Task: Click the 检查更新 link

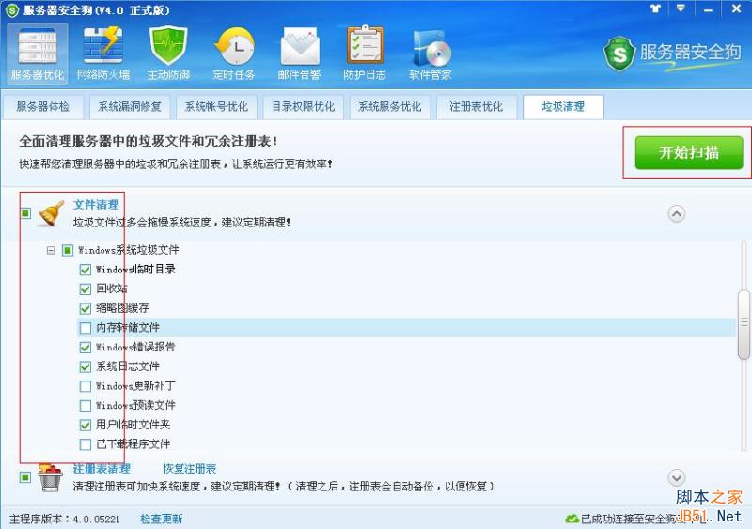Action: tap(162, 519)
